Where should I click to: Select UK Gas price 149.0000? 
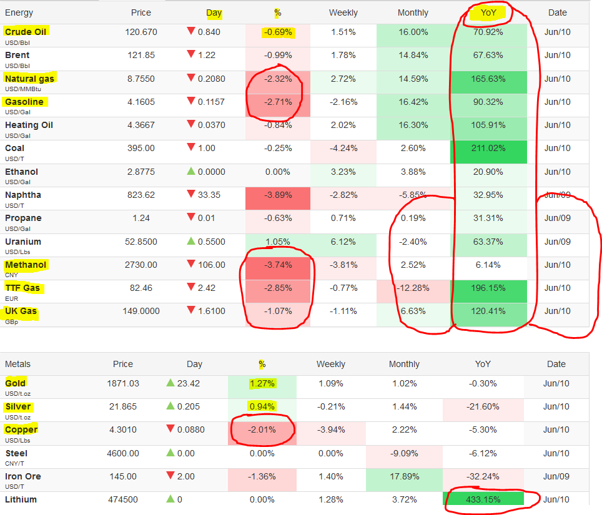pyautogui.click(x=141, y=311)
